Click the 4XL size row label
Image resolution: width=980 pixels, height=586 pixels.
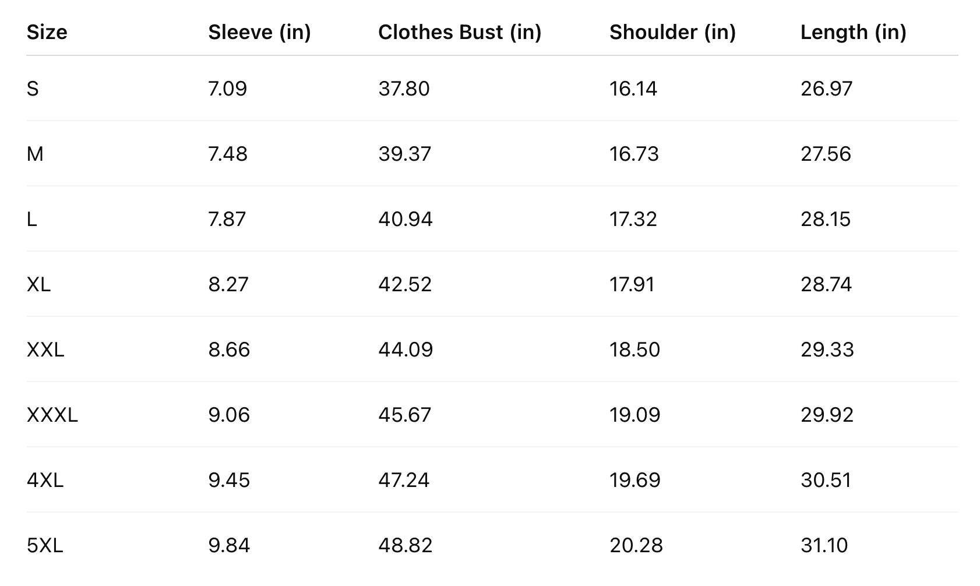tap(45, 480)
